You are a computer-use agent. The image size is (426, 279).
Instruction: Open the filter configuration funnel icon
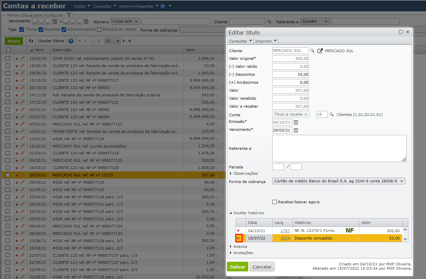[x=69, y=15]
